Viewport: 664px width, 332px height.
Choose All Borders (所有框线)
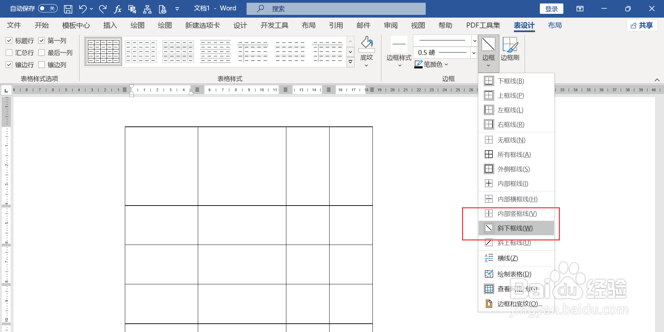(516, 154)
